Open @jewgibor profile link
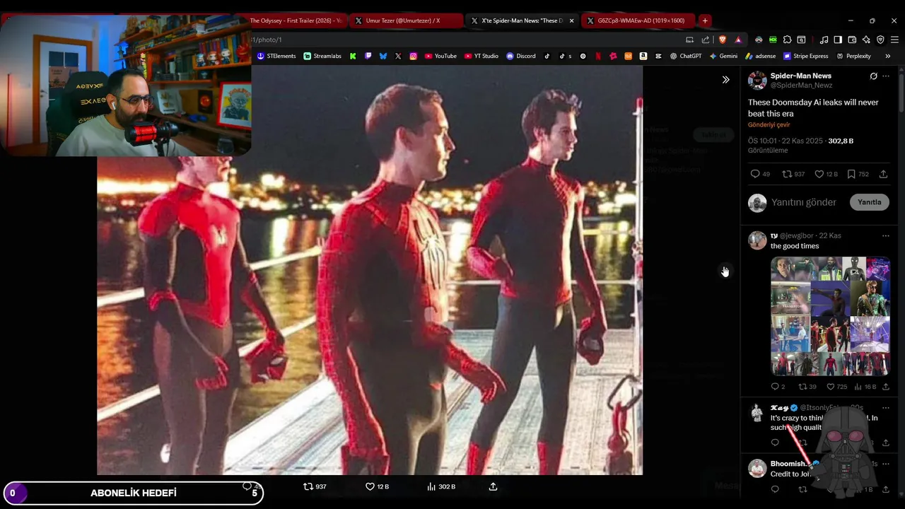The height and width of the screenshot is (509, 905). [798, 235]
